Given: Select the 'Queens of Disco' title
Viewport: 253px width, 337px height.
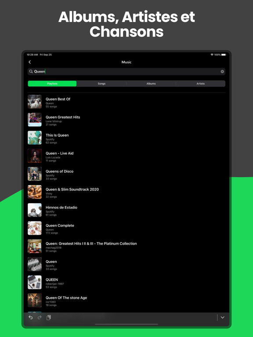Looking at the screenshot, I should (60, 171).
